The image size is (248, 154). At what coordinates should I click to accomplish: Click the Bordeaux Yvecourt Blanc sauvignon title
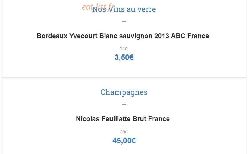(123, 36)
